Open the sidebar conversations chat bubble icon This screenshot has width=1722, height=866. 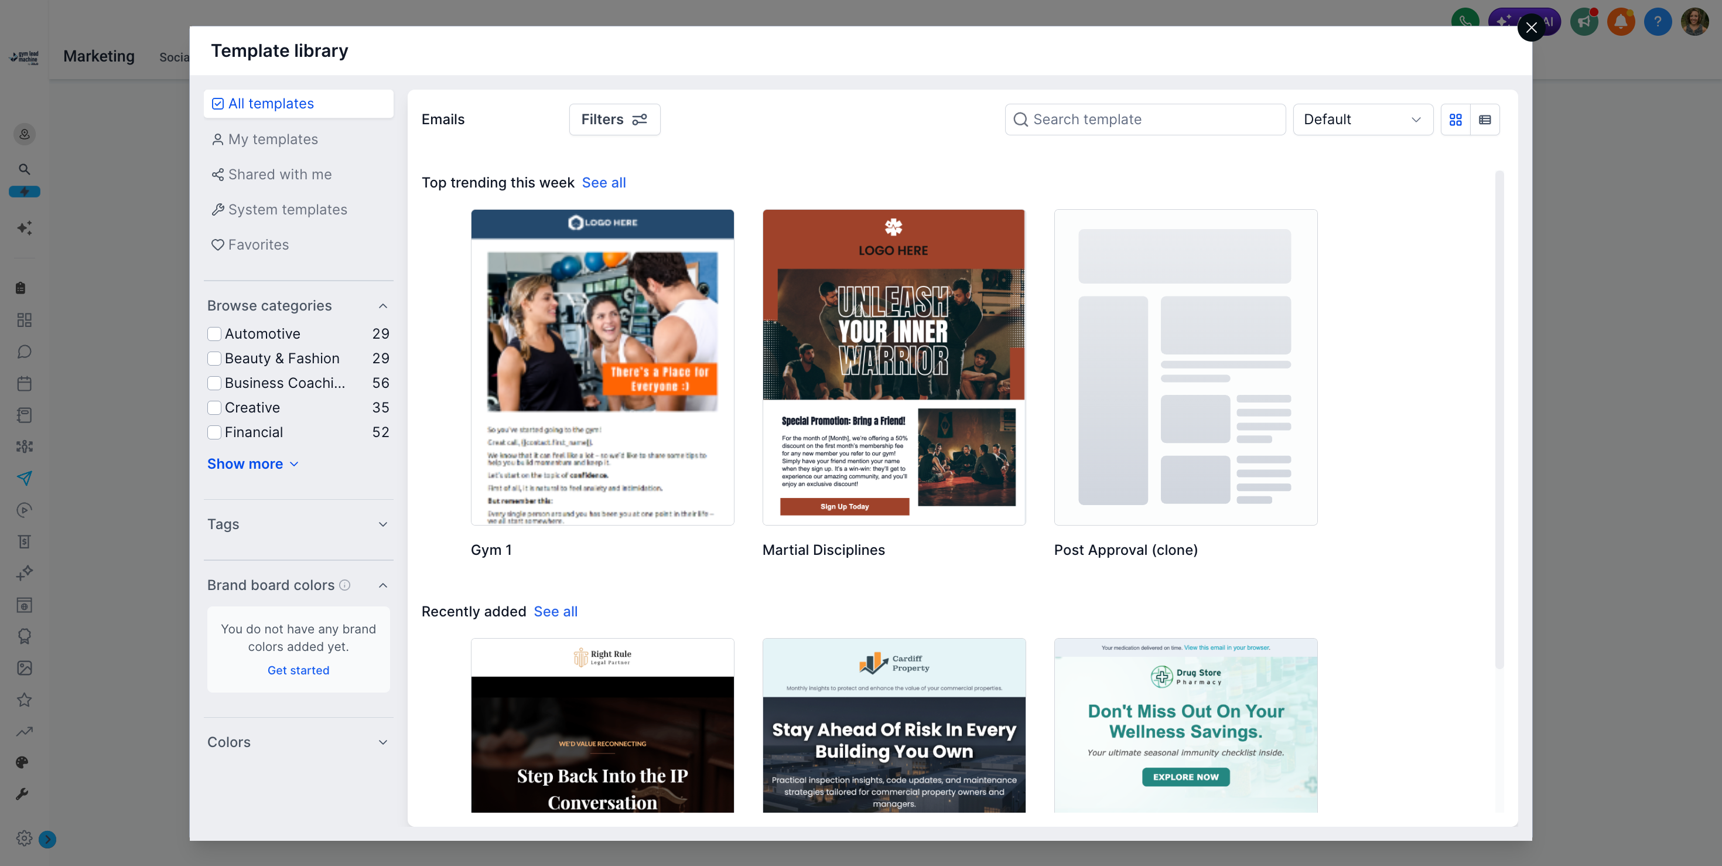click(x=25, y=352)
